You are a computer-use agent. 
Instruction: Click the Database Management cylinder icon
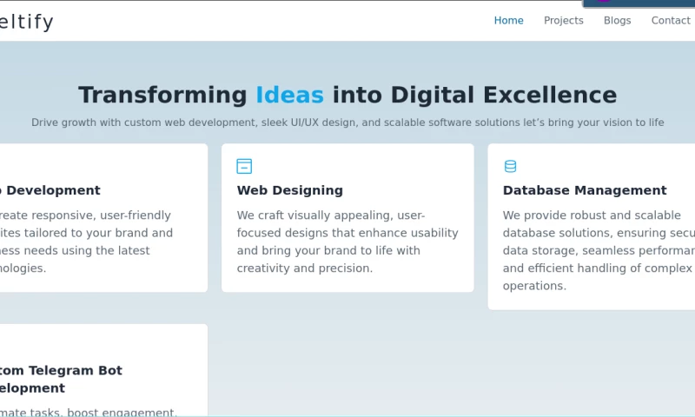510,166
